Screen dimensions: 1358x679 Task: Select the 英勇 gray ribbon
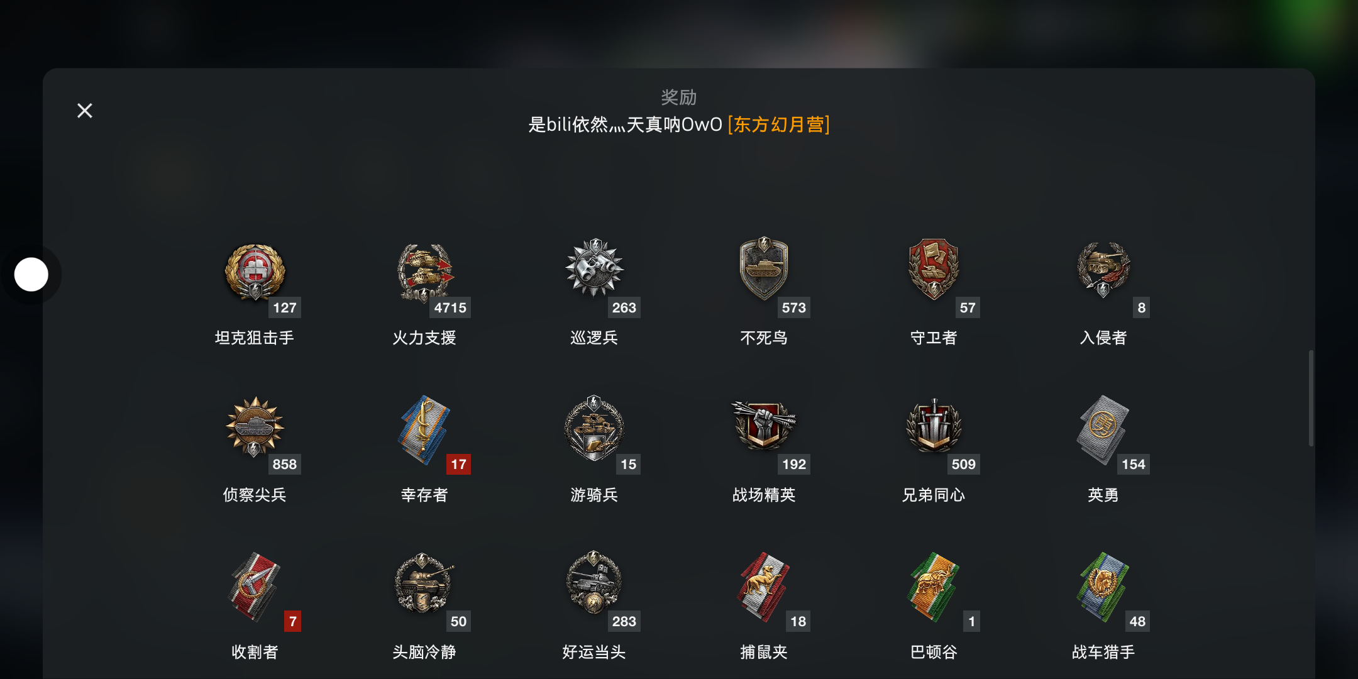coord(1103,429)
